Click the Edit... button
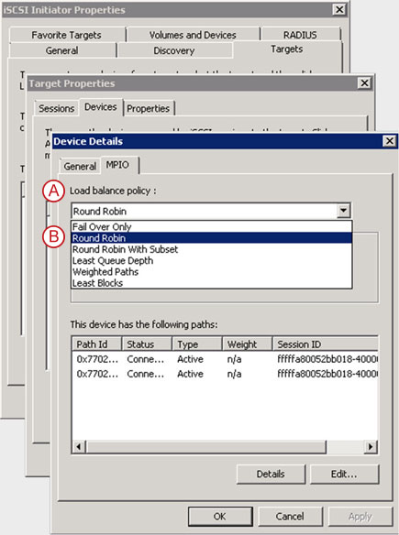This screenshot has width=399, height=535. point(344,474)
